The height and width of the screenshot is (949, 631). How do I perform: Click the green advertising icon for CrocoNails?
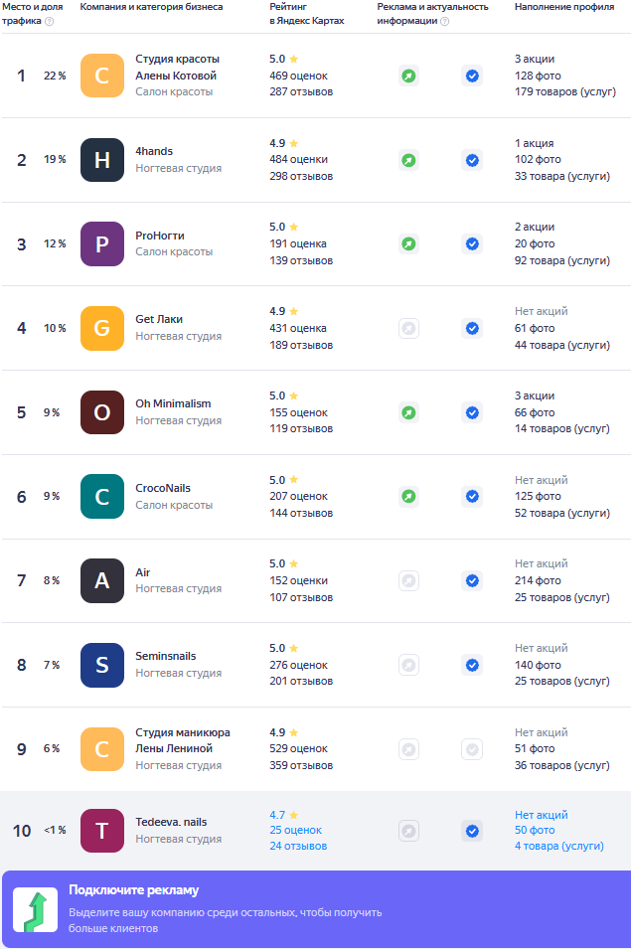409,496
